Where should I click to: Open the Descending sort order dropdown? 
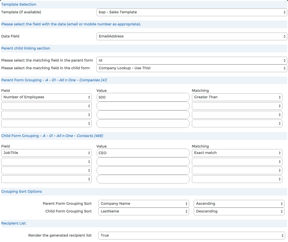(x=239, y=211)
